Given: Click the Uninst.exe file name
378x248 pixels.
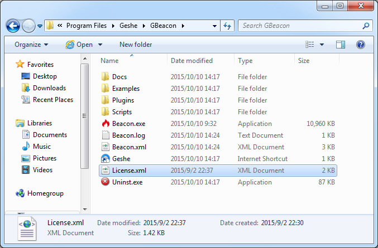Looking at the screenshot, I should click(x=127, y=182).
